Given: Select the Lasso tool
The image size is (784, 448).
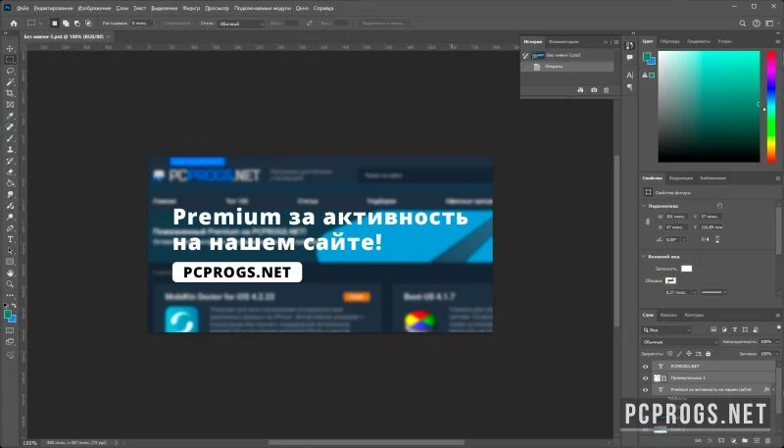Looking at the screenshot, I should tap(10, 71).
